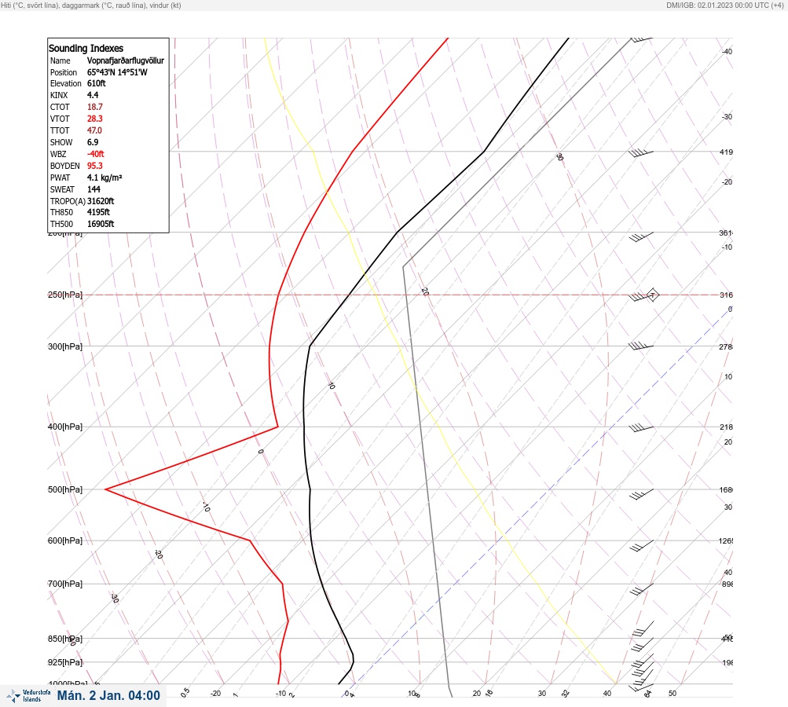Click the TROPO(A) value 31620ft

pyautogui.click(x=101, y=201)
